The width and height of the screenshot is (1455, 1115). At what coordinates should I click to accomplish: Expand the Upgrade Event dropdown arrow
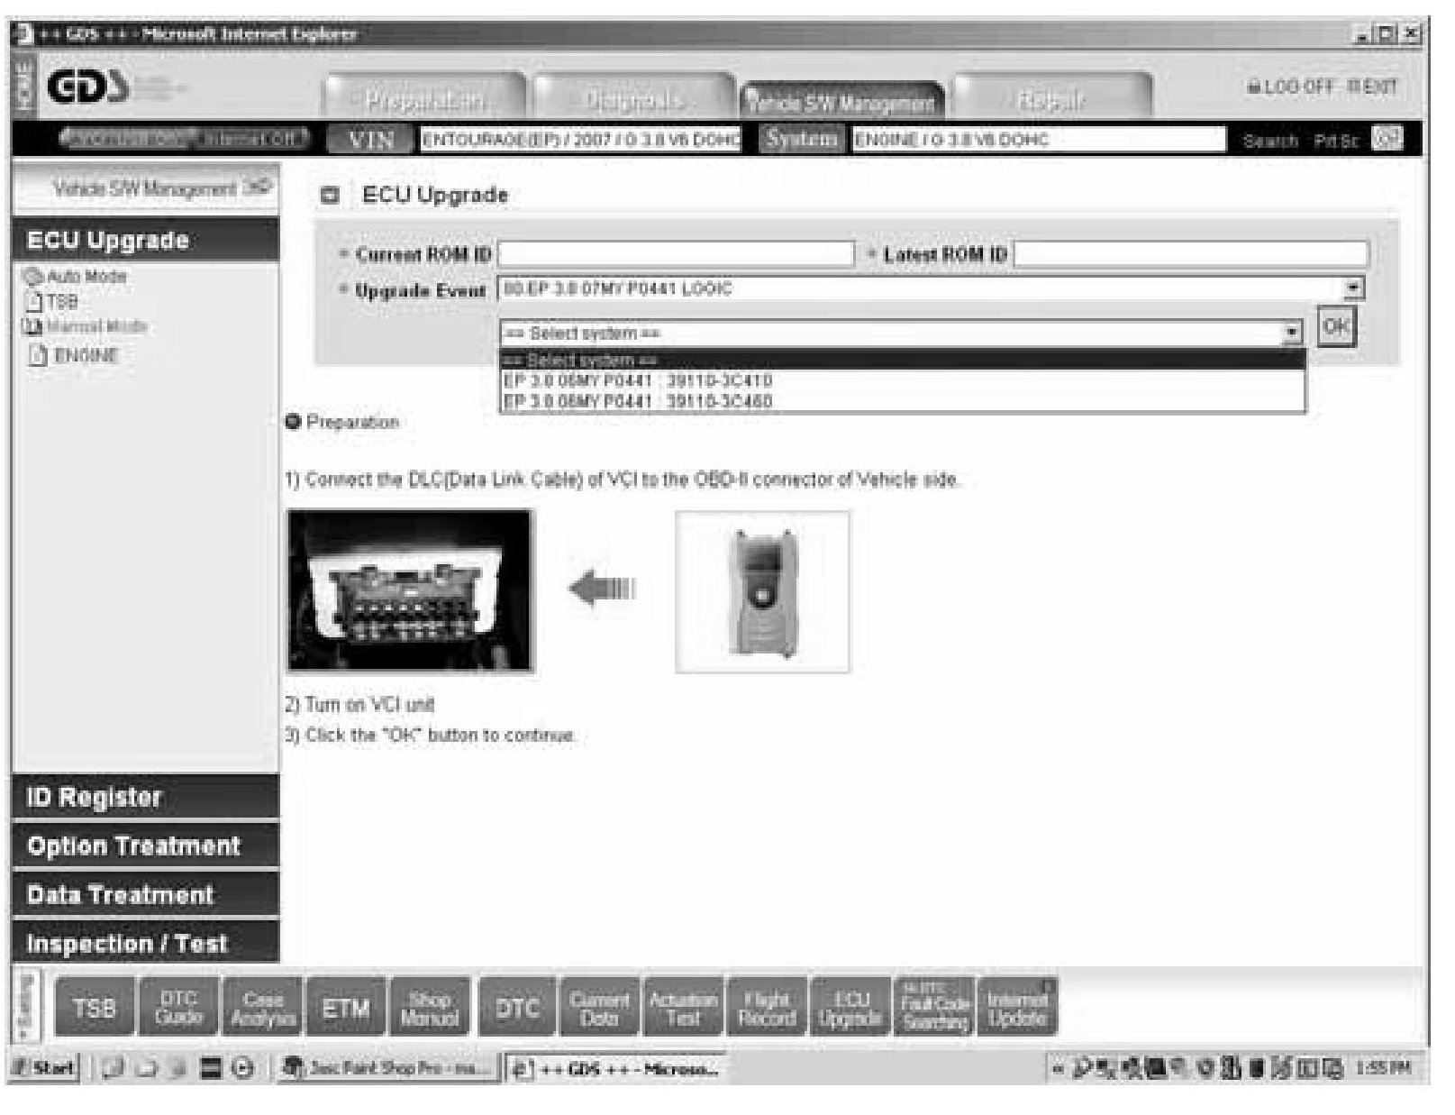click(1353, 289)
